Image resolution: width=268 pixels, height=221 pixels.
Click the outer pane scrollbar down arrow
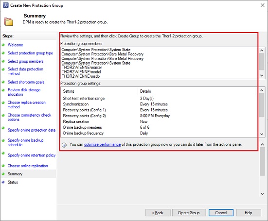click(x=262, y=194)
